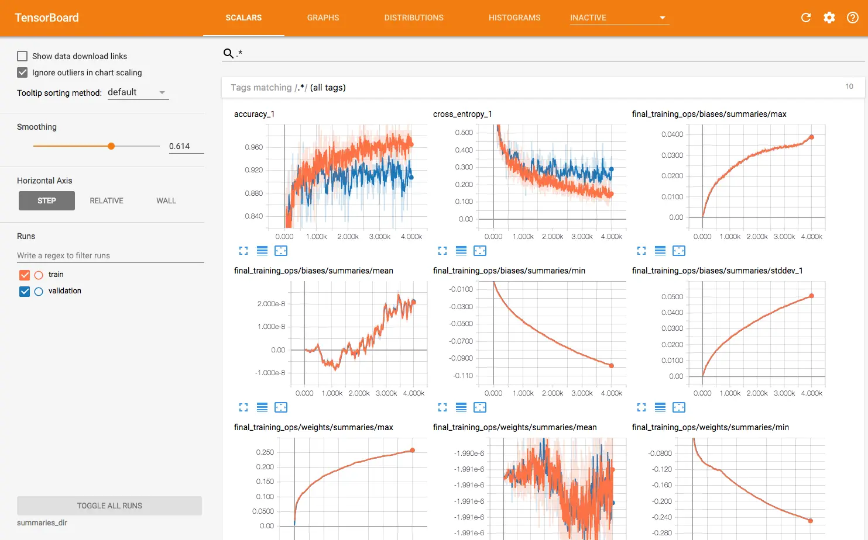This screenshot has width=868, height=540.
Task: Uncheck Ignore outliers in chart scaling
Action: 22,72
